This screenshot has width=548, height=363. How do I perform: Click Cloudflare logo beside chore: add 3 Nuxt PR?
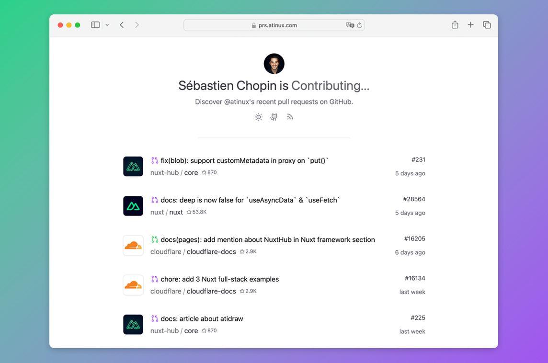133,285
